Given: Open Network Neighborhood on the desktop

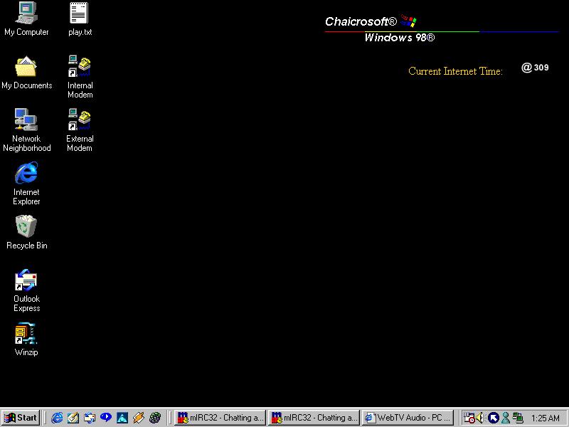Looking at the screenshot, I should point(26,120).
